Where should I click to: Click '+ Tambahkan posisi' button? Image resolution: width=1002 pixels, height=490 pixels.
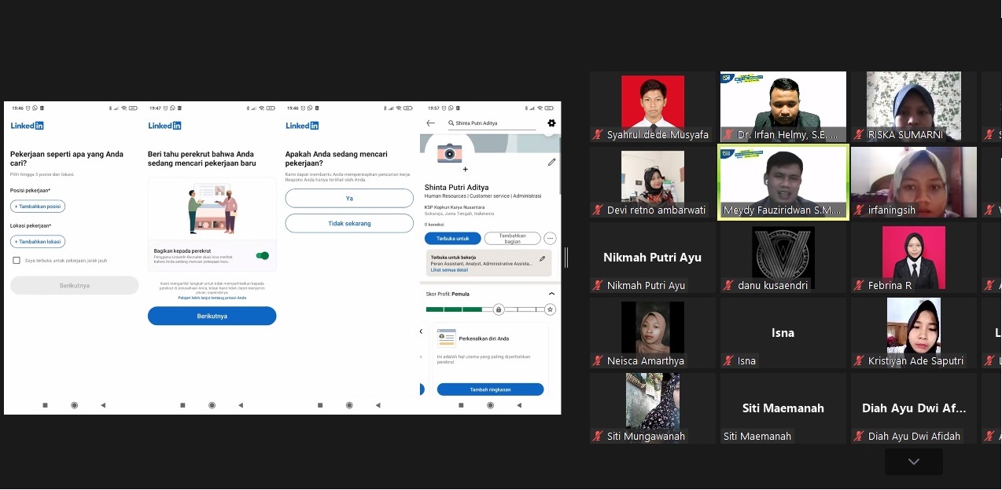coord(38,207)
